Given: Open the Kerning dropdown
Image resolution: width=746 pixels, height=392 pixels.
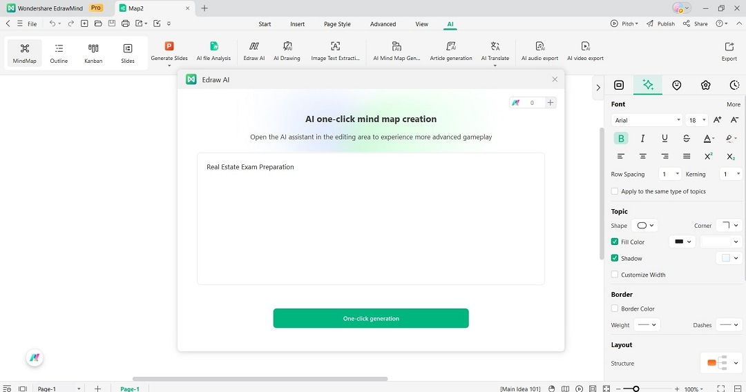Looking at the screenshot, I should tap(731, 174).
